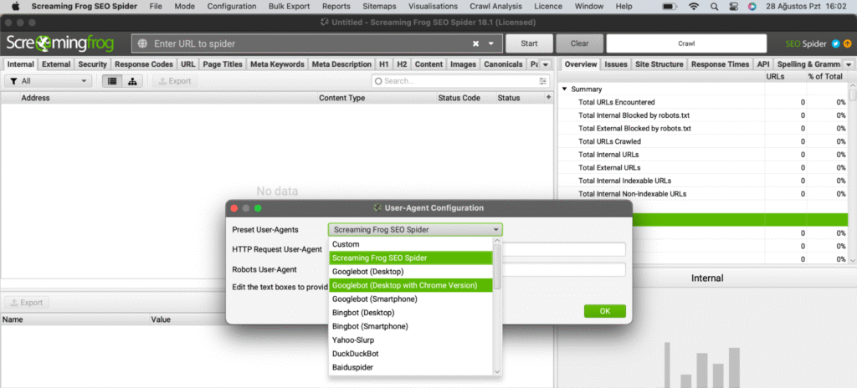Clear the URL field with X icon

point(476,43)
